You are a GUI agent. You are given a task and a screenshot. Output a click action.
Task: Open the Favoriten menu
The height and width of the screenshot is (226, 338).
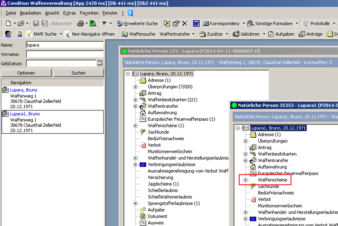89,13
